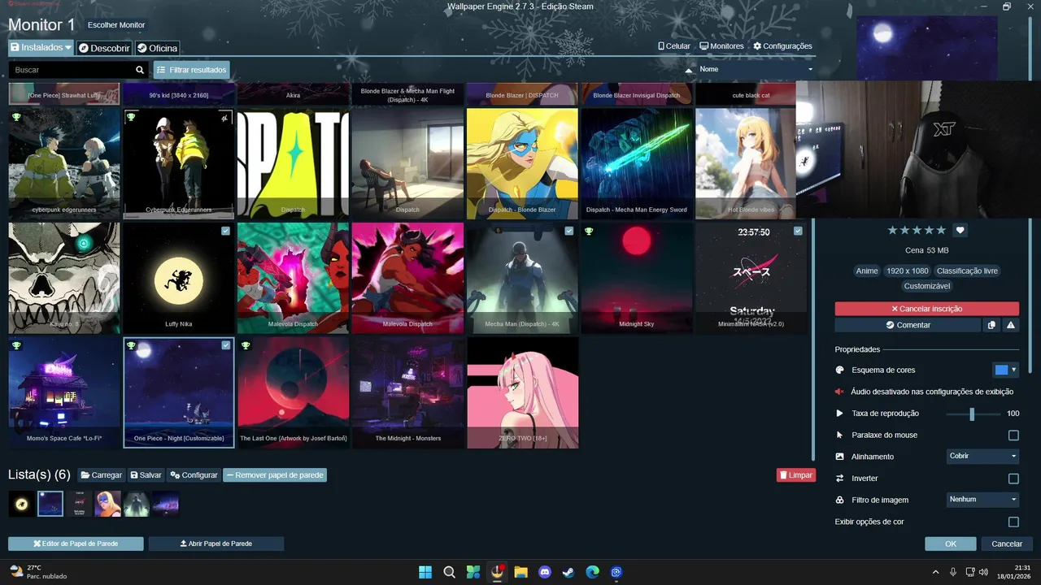Open volume control in system tray
This screenshot has height=585, width=1041.
coord(984,572)
